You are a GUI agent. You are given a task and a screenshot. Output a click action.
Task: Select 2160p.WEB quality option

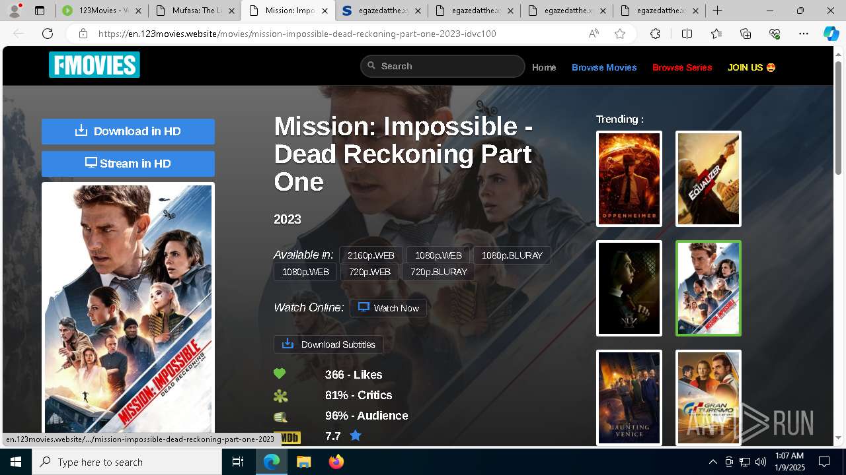point(371,255)
